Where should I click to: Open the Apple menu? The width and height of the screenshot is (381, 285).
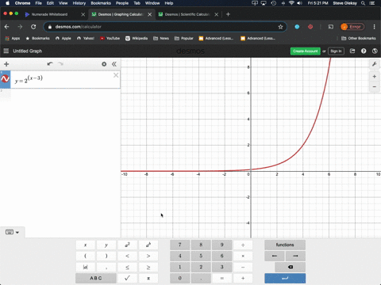click(7, 3)
